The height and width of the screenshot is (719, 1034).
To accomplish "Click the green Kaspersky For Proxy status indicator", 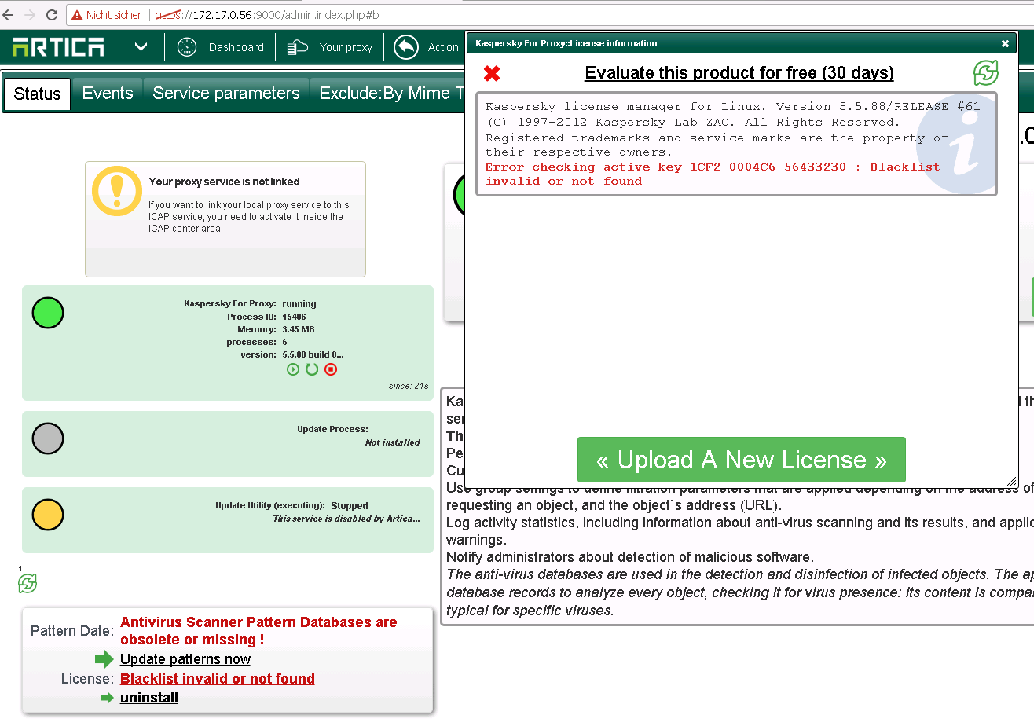I will click(x=48, y=313).
